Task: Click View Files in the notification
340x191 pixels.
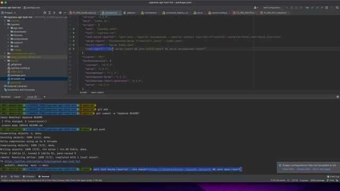Action: pyautogui.click(x=288, y=169)
